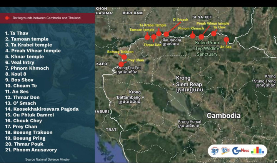Select list item '14. Keosekhakirosvara Pagoda'
The width and height of the screenshot is (277, 163).
pos(42,109)
